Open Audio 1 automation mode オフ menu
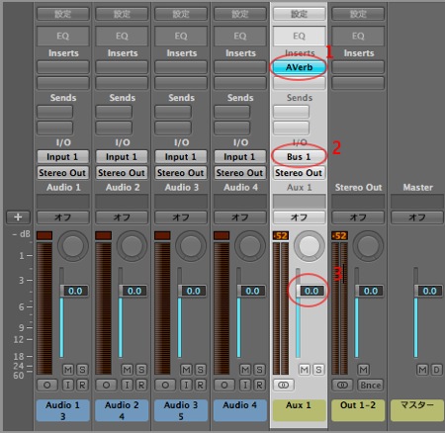Screen dimensions: 445x433 (63, 217)
